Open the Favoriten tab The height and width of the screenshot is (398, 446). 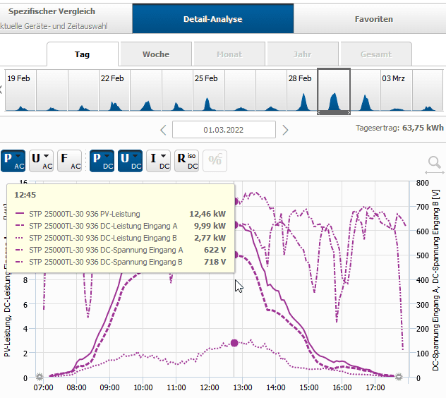point(374,19)
